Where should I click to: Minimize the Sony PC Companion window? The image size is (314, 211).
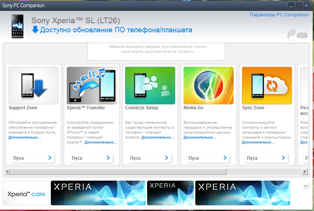pyautogui.click(x=291, y=5)
